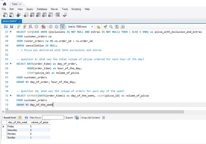Switch to the Temi connection tab
The width and height of the screenshot is (206, 144).
tap(15, 4)
